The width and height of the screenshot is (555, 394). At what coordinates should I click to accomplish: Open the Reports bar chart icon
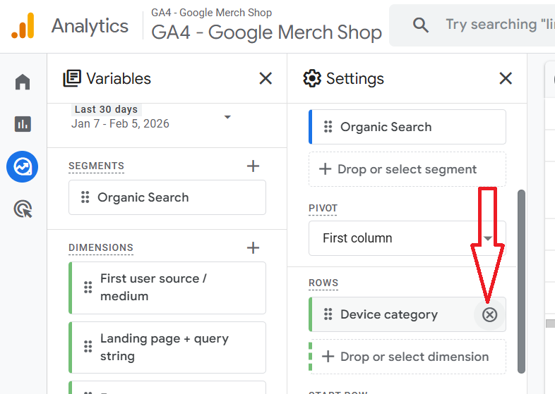(x=23, y=124)
